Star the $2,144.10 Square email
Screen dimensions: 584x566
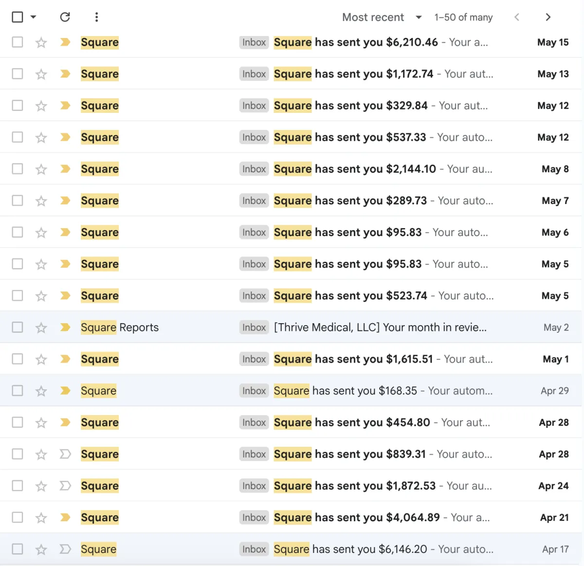(41, 169)
